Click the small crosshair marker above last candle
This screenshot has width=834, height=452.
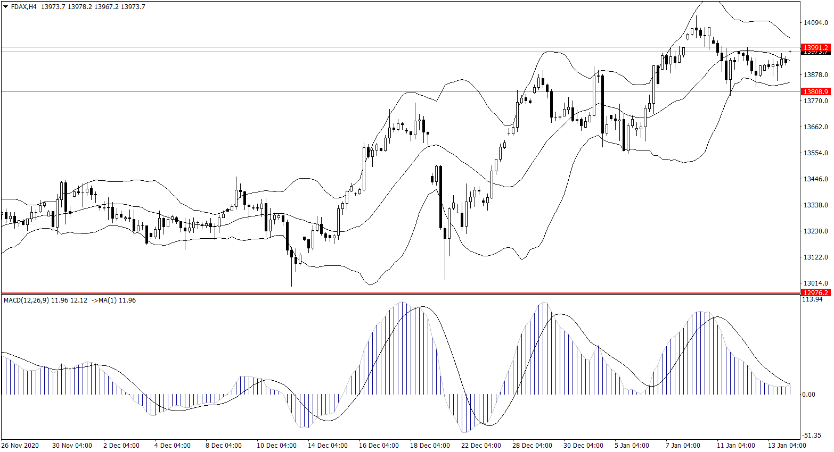coord(790,51)
